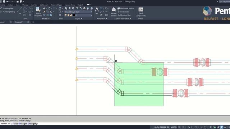Select the Erase tool in Modify panel

(44, 12)
